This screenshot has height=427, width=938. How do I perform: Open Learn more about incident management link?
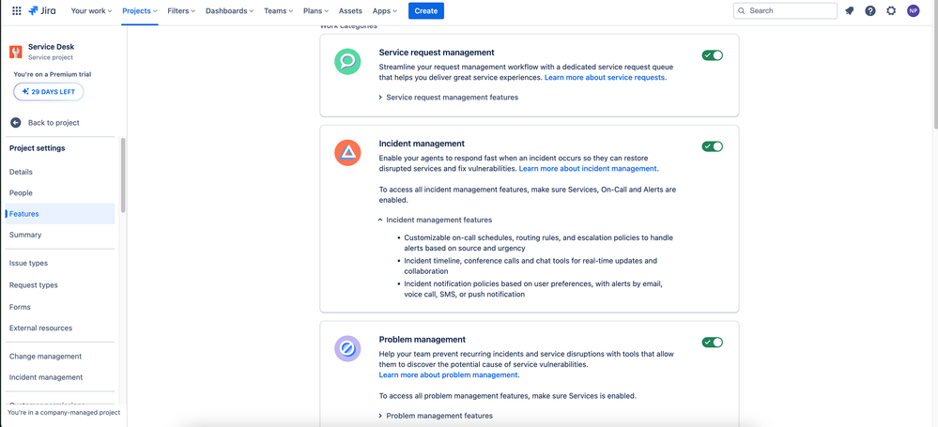[x=589, y=169]
